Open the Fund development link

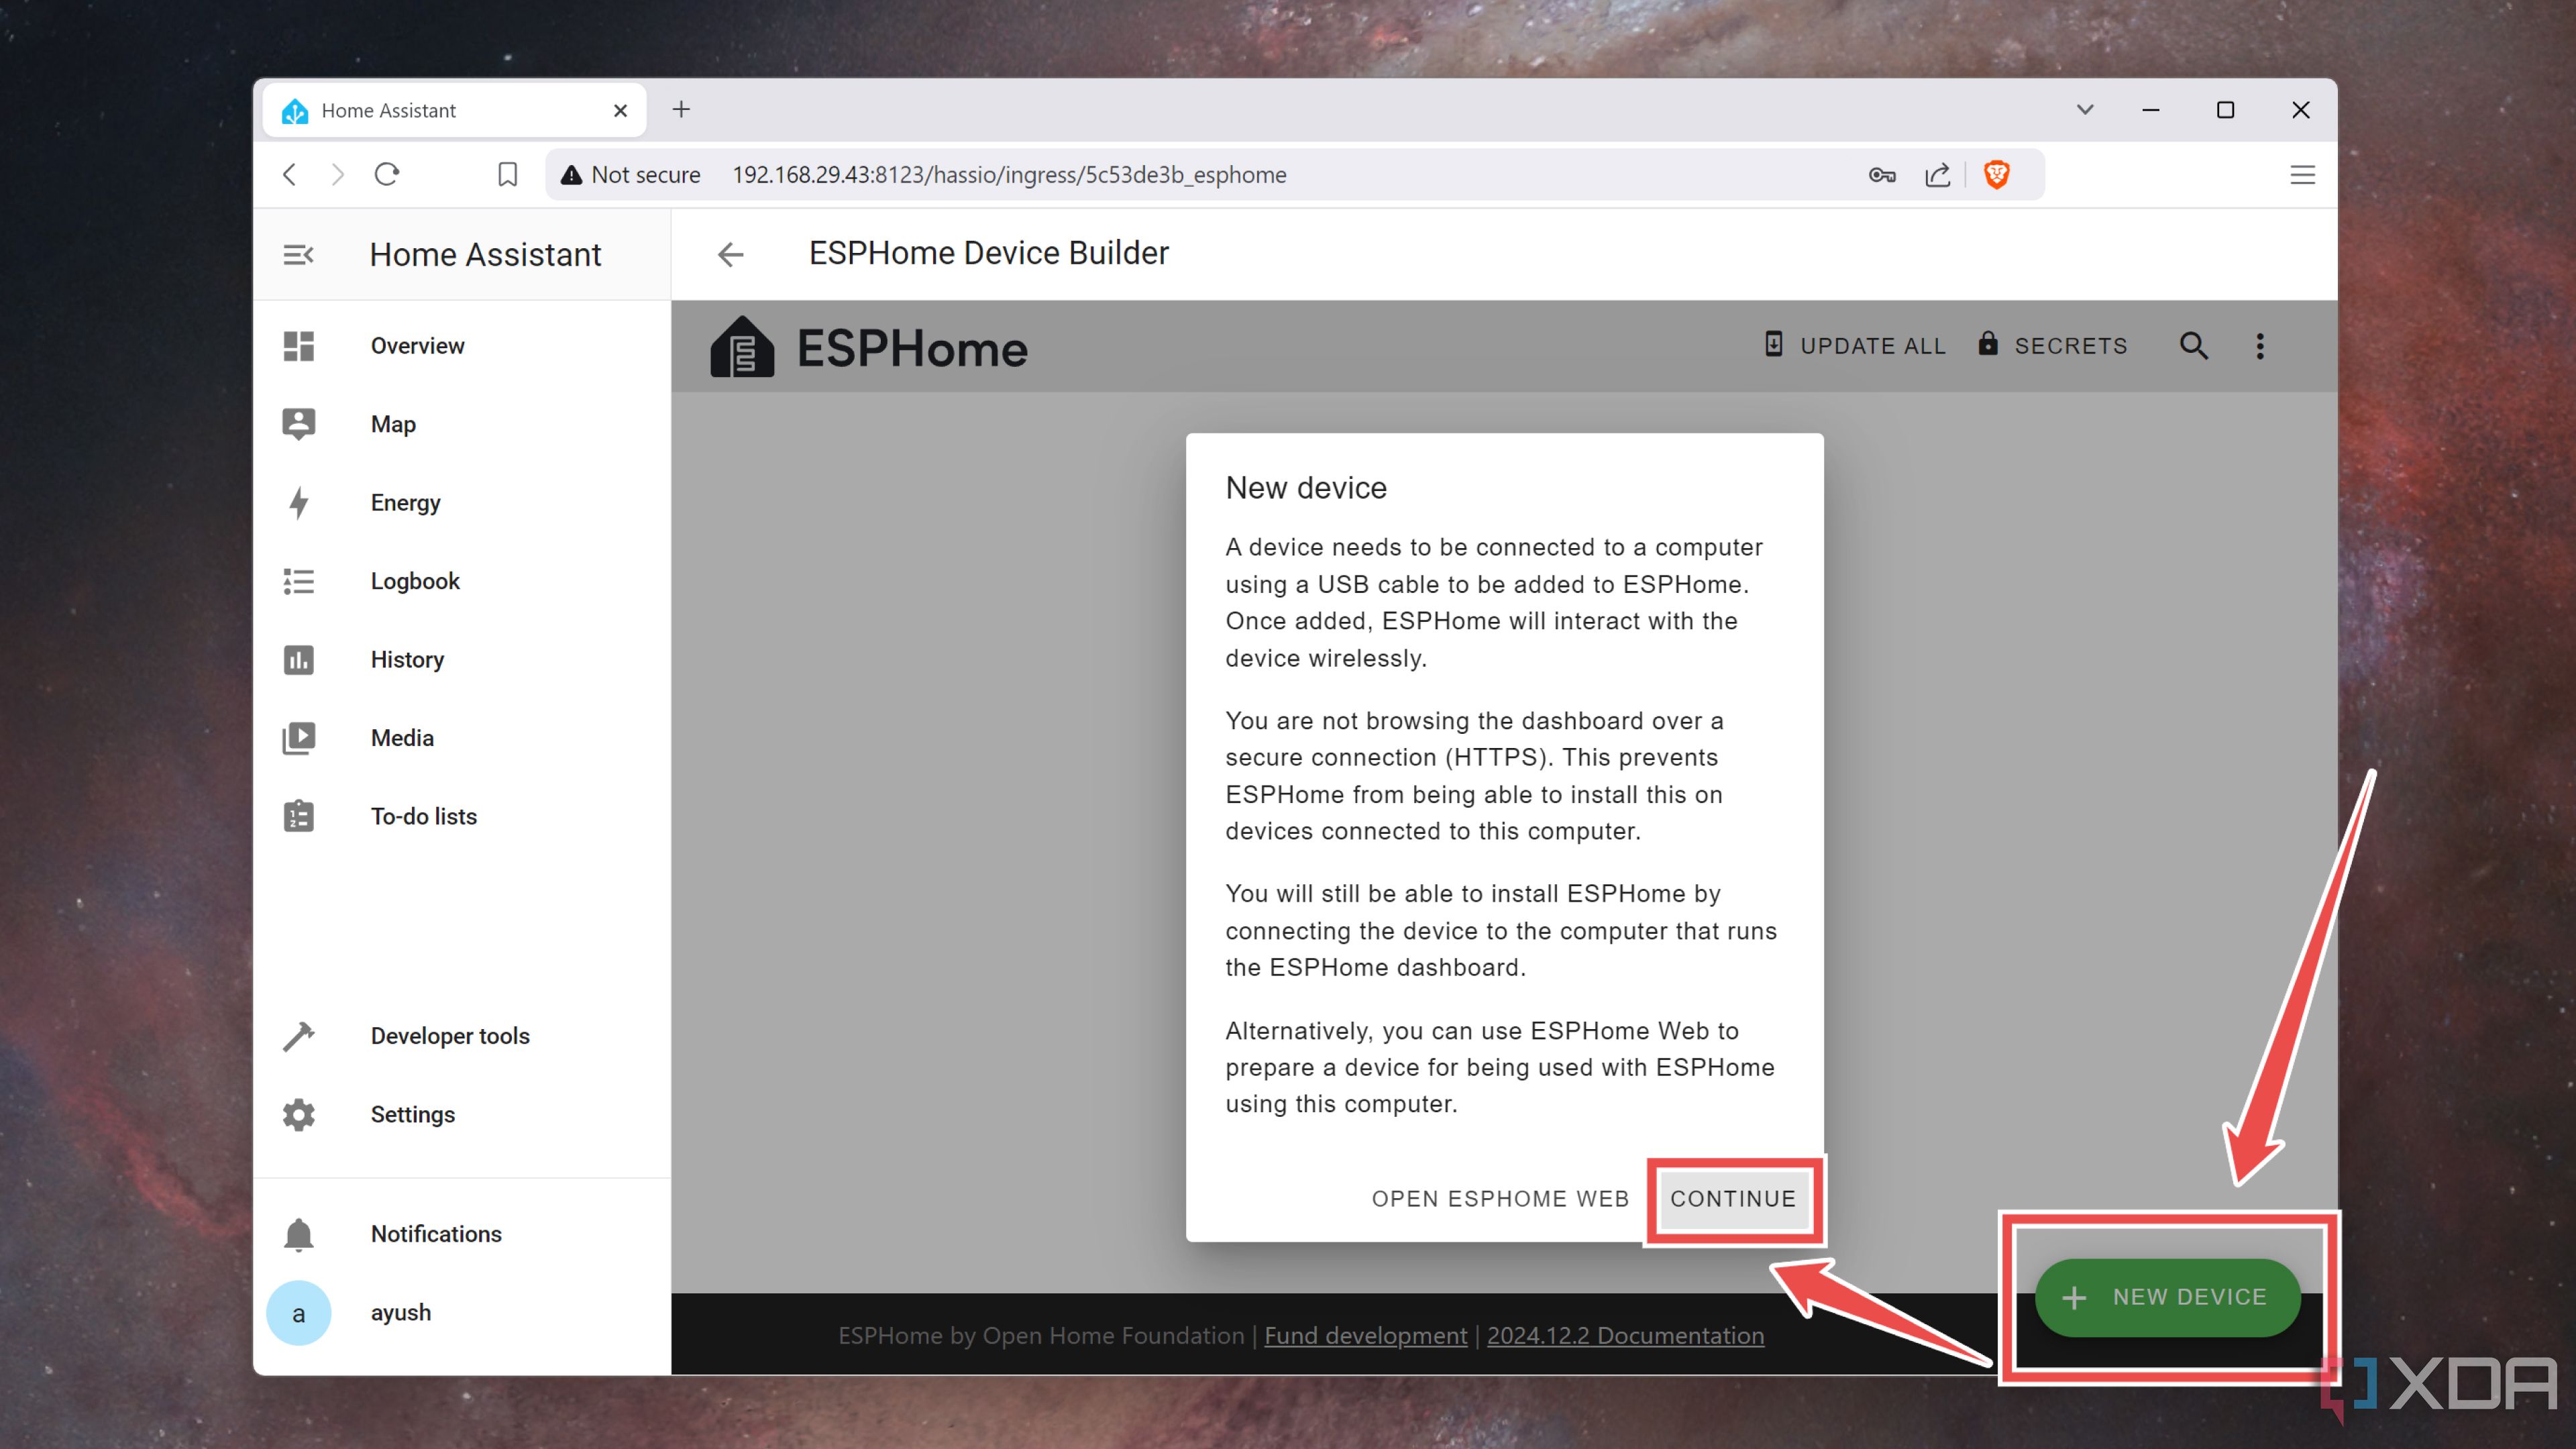pos(1365,1336)
